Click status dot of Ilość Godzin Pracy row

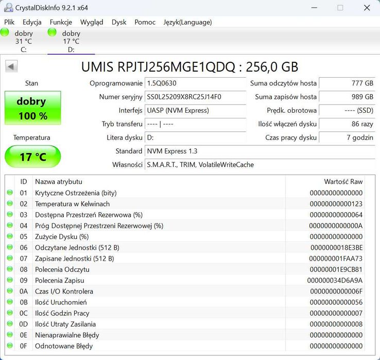tap(10, 313)
